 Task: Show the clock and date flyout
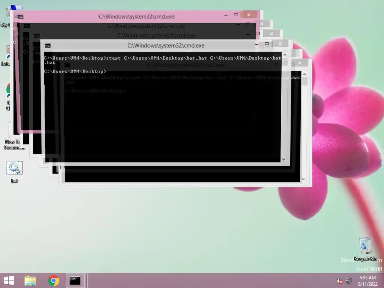tap(367, 281)
